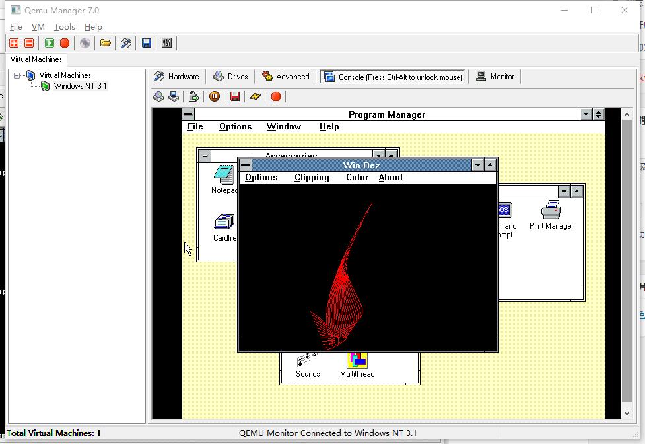Screen dimensions: 645x444
Task: Click the Program Manager minimize down arrow
Action: pyautogui.click(x=586, y=114)
